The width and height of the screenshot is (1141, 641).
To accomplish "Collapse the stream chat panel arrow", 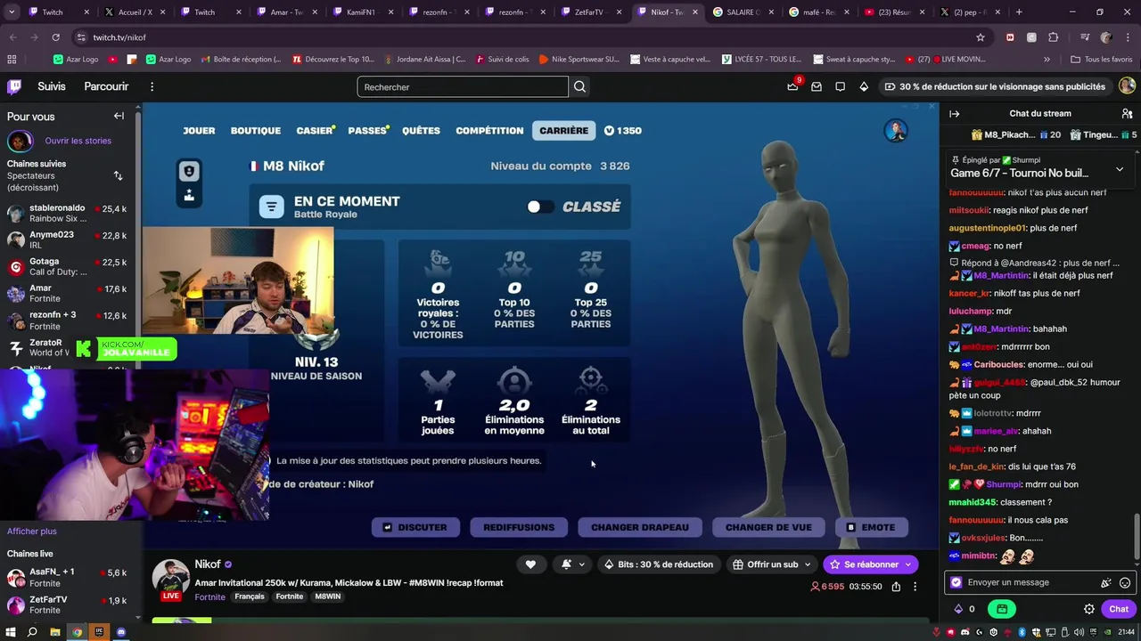I will pyautogui.click(x=954, y=114).
